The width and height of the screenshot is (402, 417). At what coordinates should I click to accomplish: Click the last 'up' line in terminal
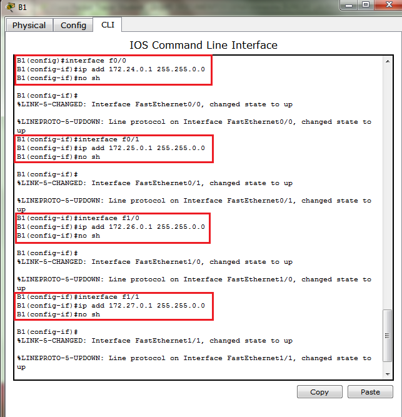21,367
